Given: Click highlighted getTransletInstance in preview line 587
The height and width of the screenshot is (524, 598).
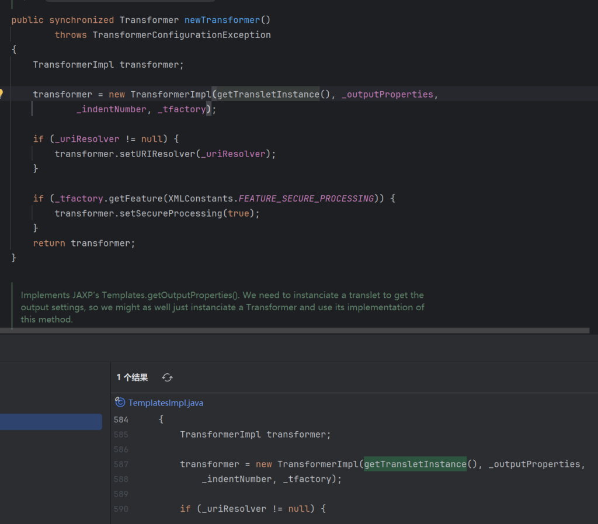Looking at the screenshot, I should click(x=415, y=464).
